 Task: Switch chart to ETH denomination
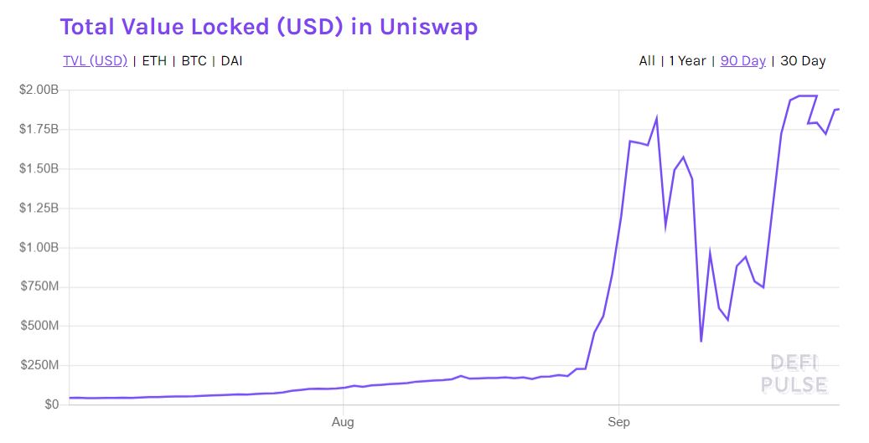tap(153, 61)
